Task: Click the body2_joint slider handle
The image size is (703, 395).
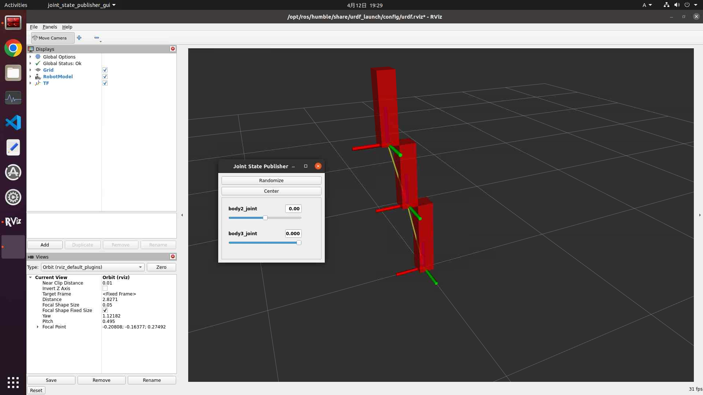Action: pyautogui.click(x=265, y=218)
